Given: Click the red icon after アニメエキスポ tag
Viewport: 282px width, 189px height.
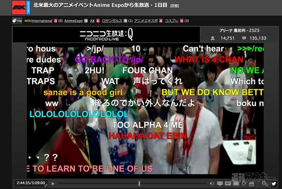Looking at the screenshot, I should [x=161, y=21].
